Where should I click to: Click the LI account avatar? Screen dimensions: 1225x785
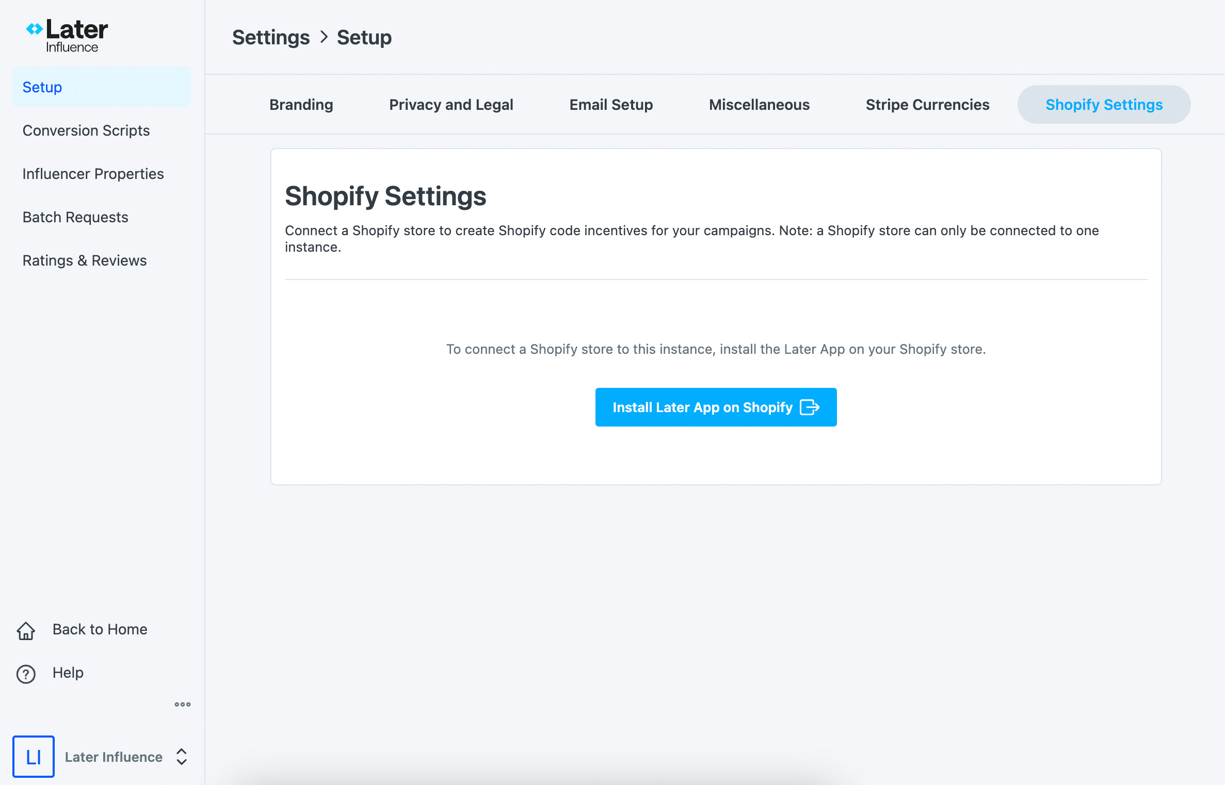[x=34, y=757]
